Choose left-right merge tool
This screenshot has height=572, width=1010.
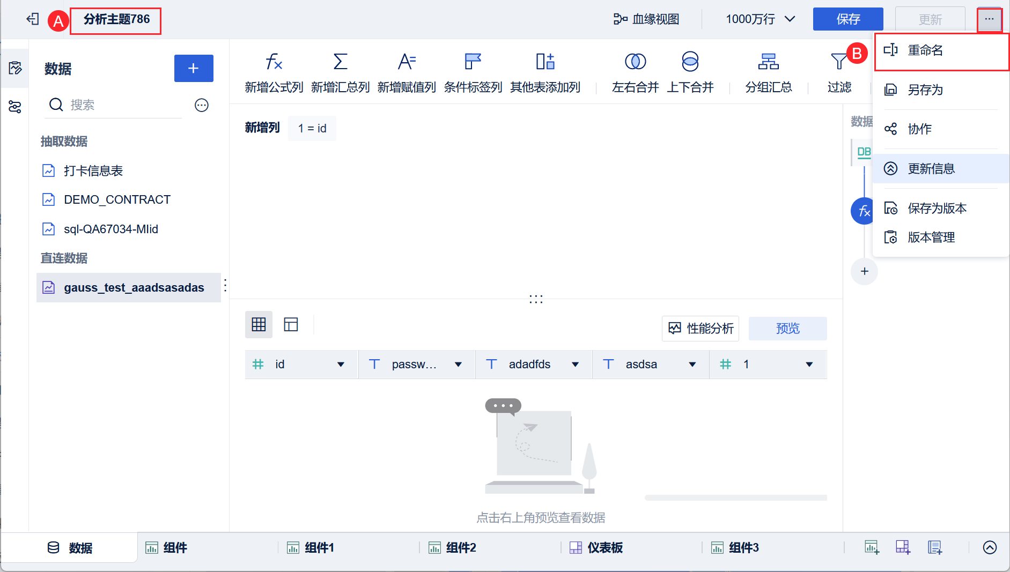click(x=636, y=73)
